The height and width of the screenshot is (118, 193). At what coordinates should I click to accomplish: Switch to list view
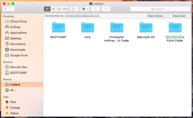coord(53,9)
